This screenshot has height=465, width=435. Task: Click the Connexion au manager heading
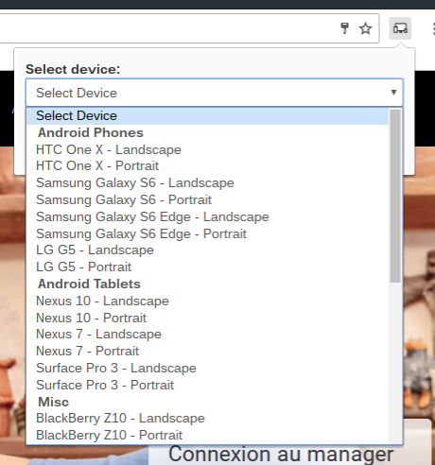(281, 455)
